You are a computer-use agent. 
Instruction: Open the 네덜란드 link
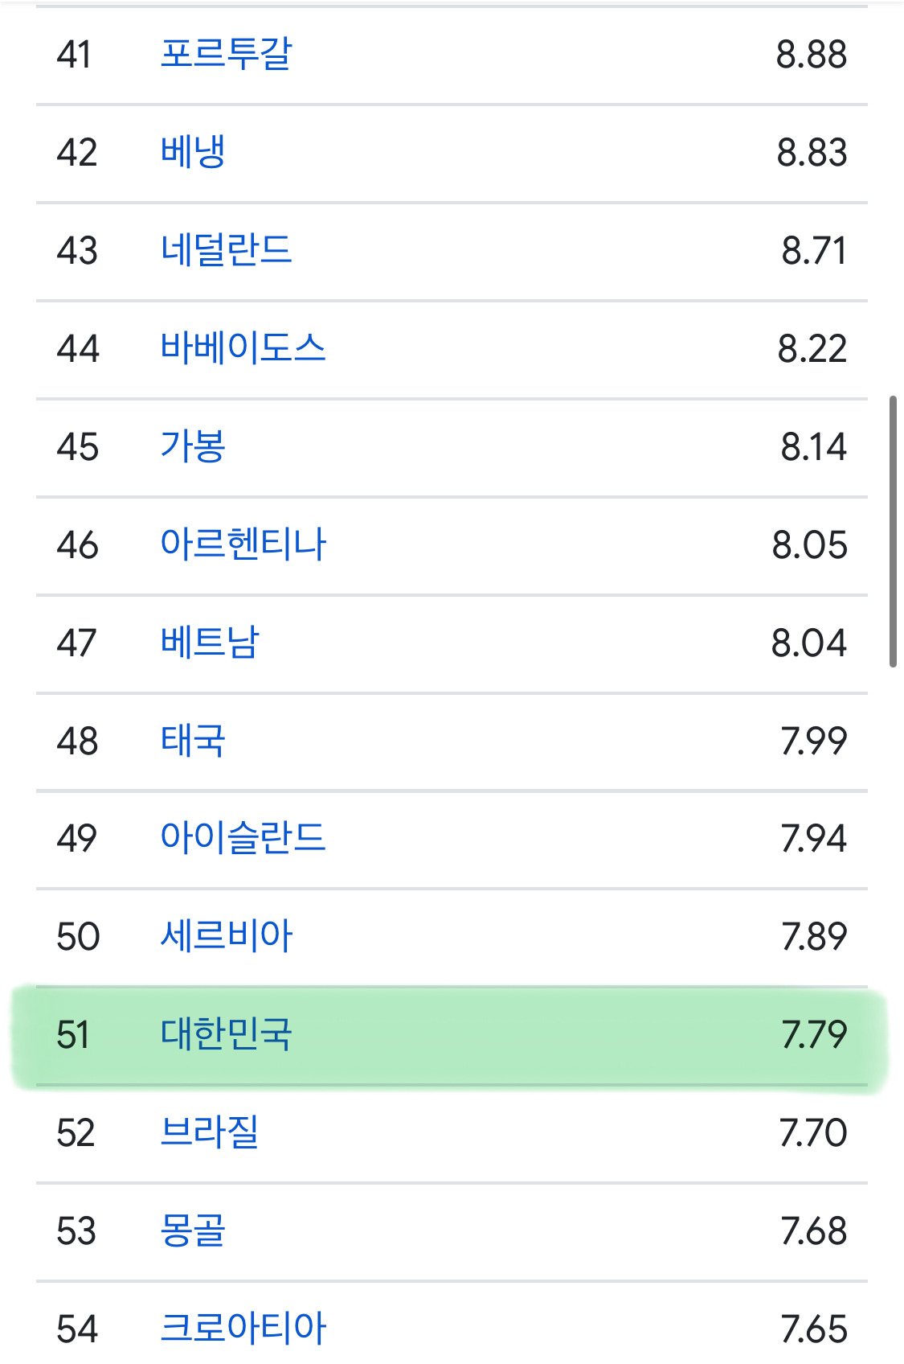tap(226, 250)
